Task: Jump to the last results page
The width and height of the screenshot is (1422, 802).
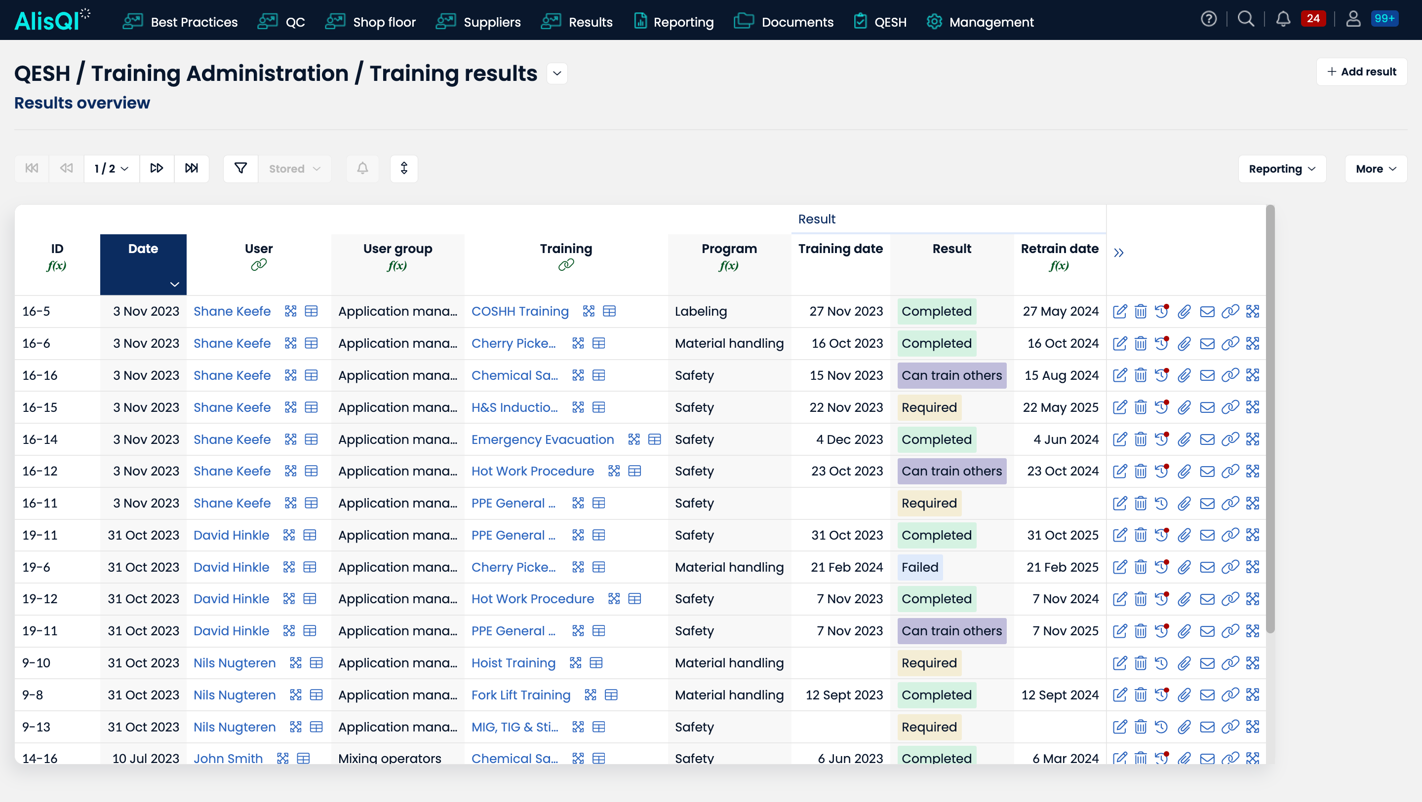Action: coord(192,168)
